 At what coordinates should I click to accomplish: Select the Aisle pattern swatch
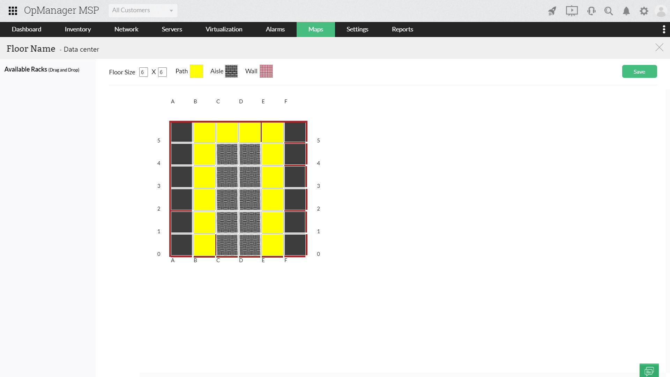pos(231,71)
